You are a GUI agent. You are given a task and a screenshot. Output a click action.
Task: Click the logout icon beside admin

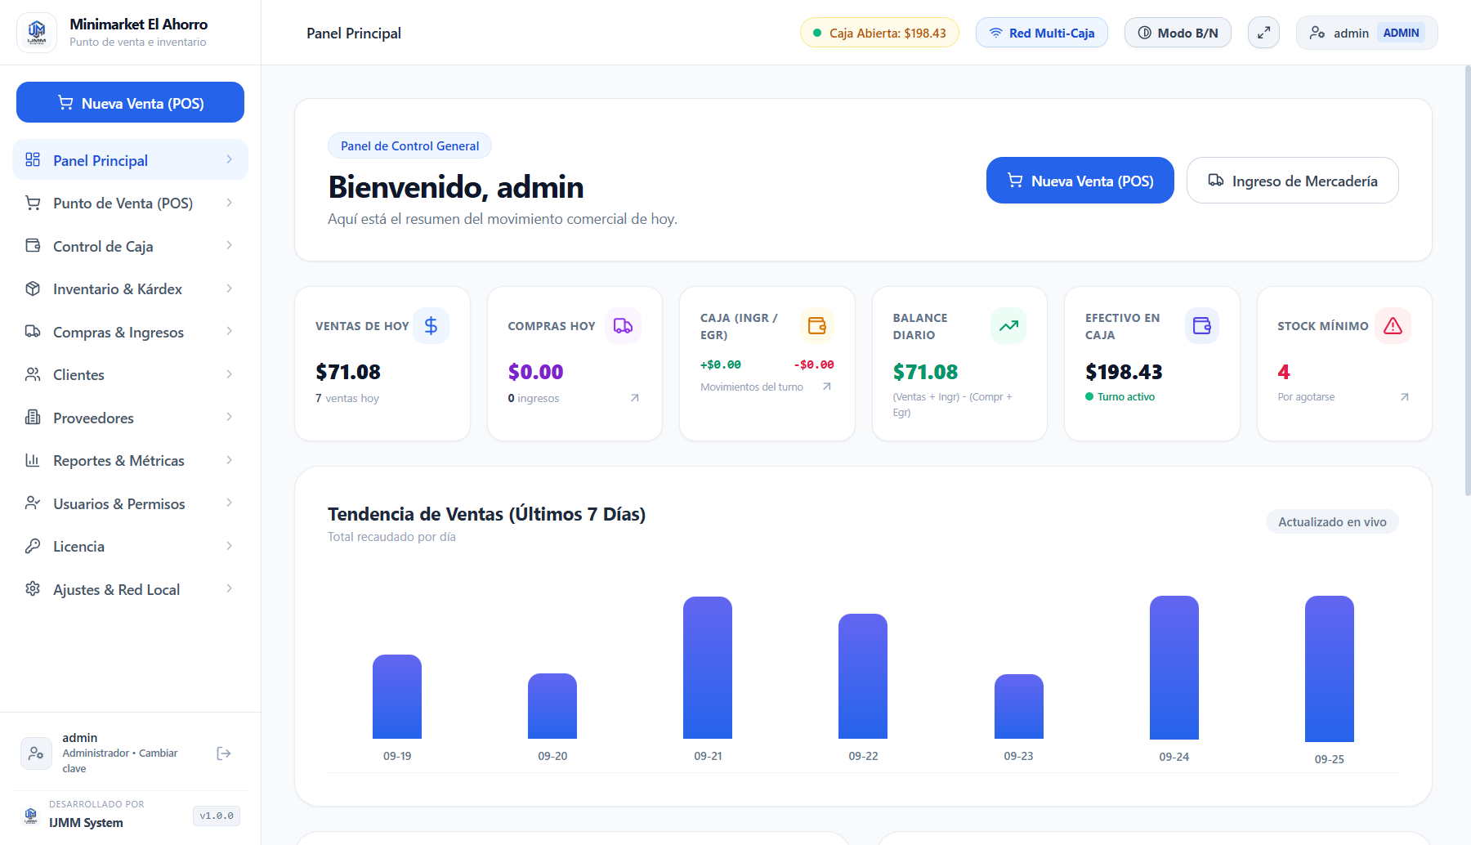coord(224,753)
